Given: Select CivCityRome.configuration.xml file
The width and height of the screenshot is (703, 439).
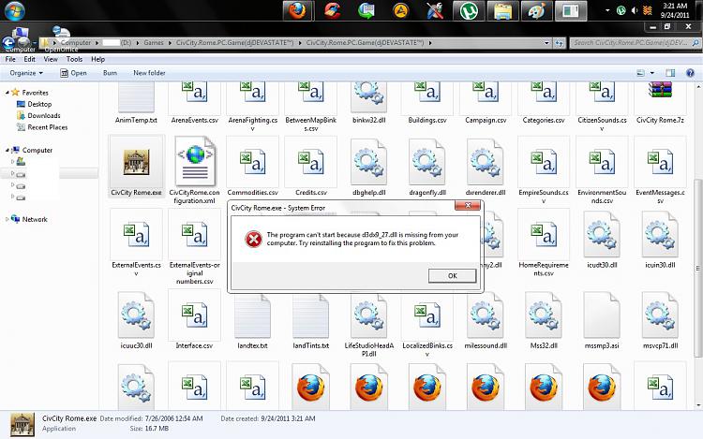Looking at the screenshot, I should tap(195, 170).
